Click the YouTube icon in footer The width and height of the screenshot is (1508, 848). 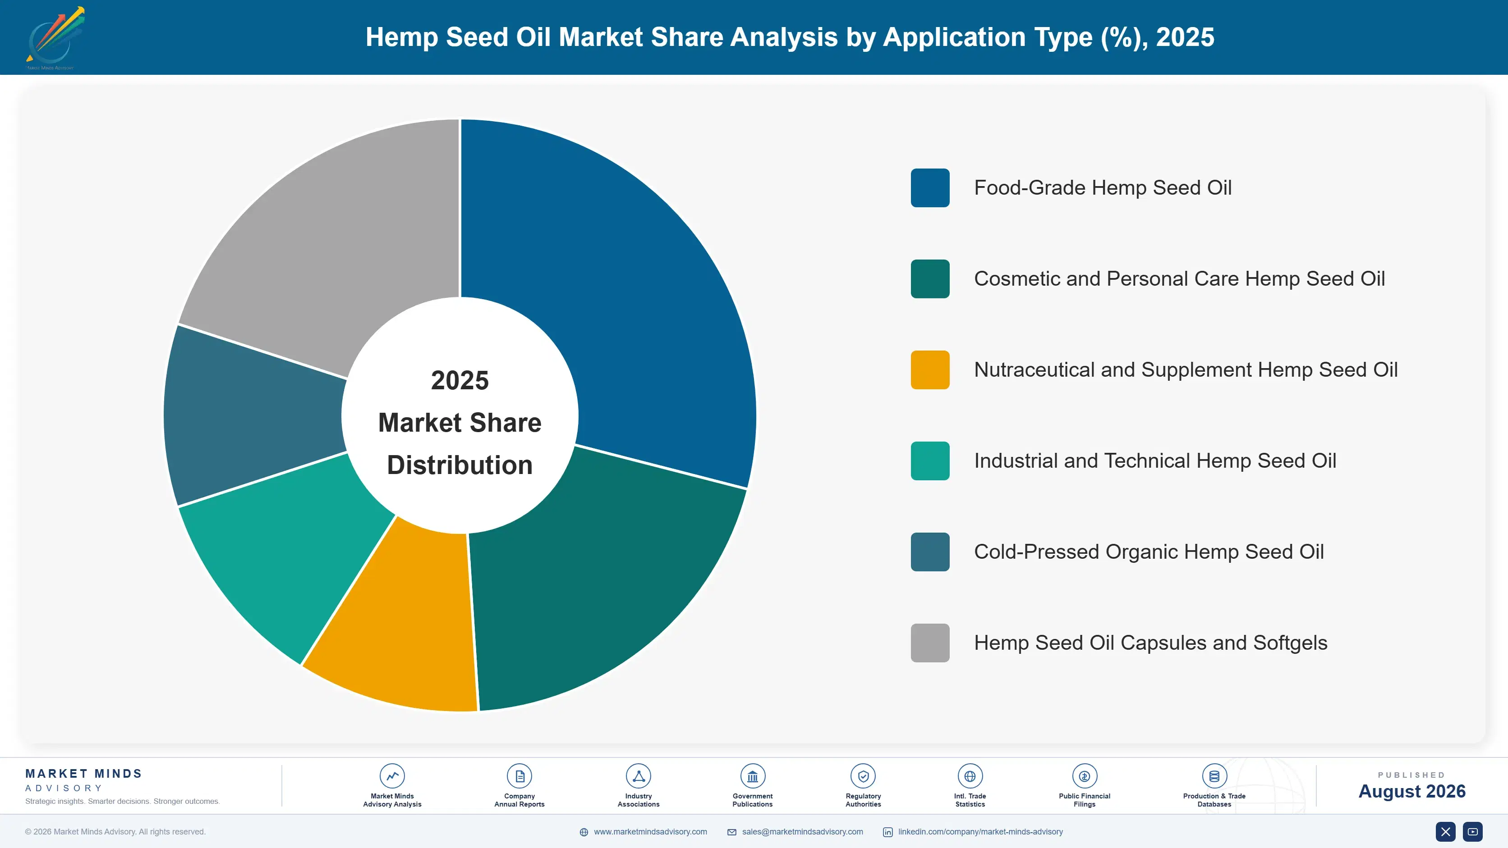tap(1472, 832)
